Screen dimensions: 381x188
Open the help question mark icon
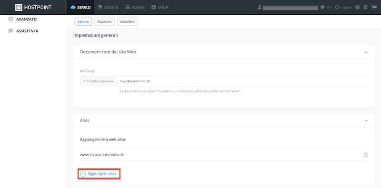coord(357,7)
